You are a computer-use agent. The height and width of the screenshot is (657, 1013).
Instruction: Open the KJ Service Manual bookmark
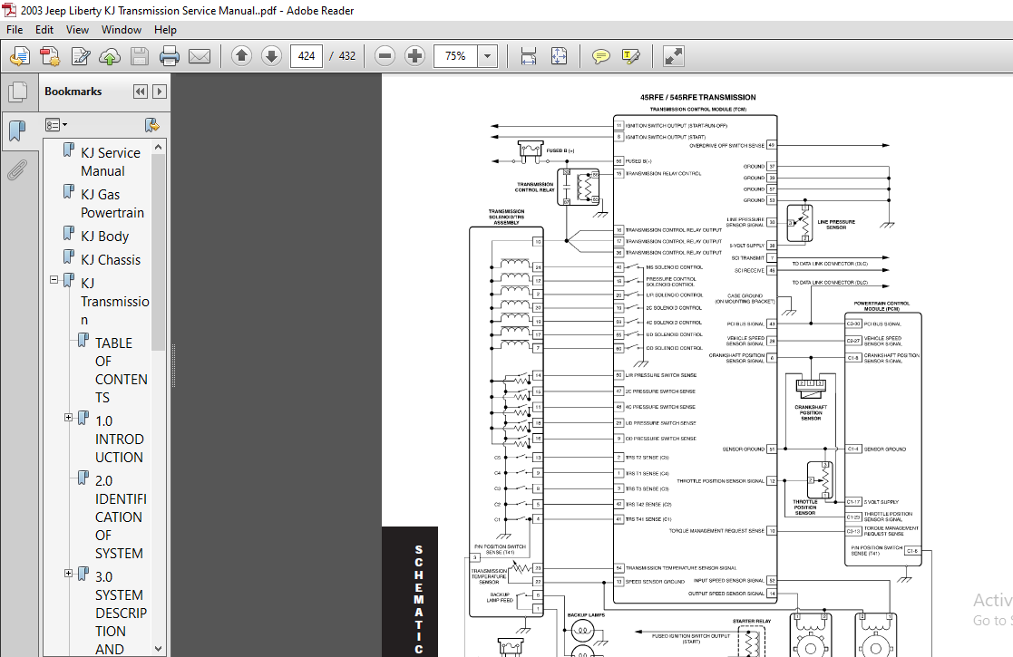tap(110, 162)
